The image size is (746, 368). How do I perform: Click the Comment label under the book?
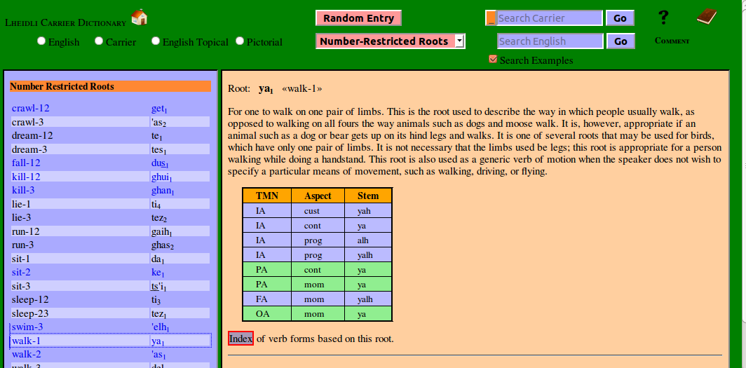[672, 41]
